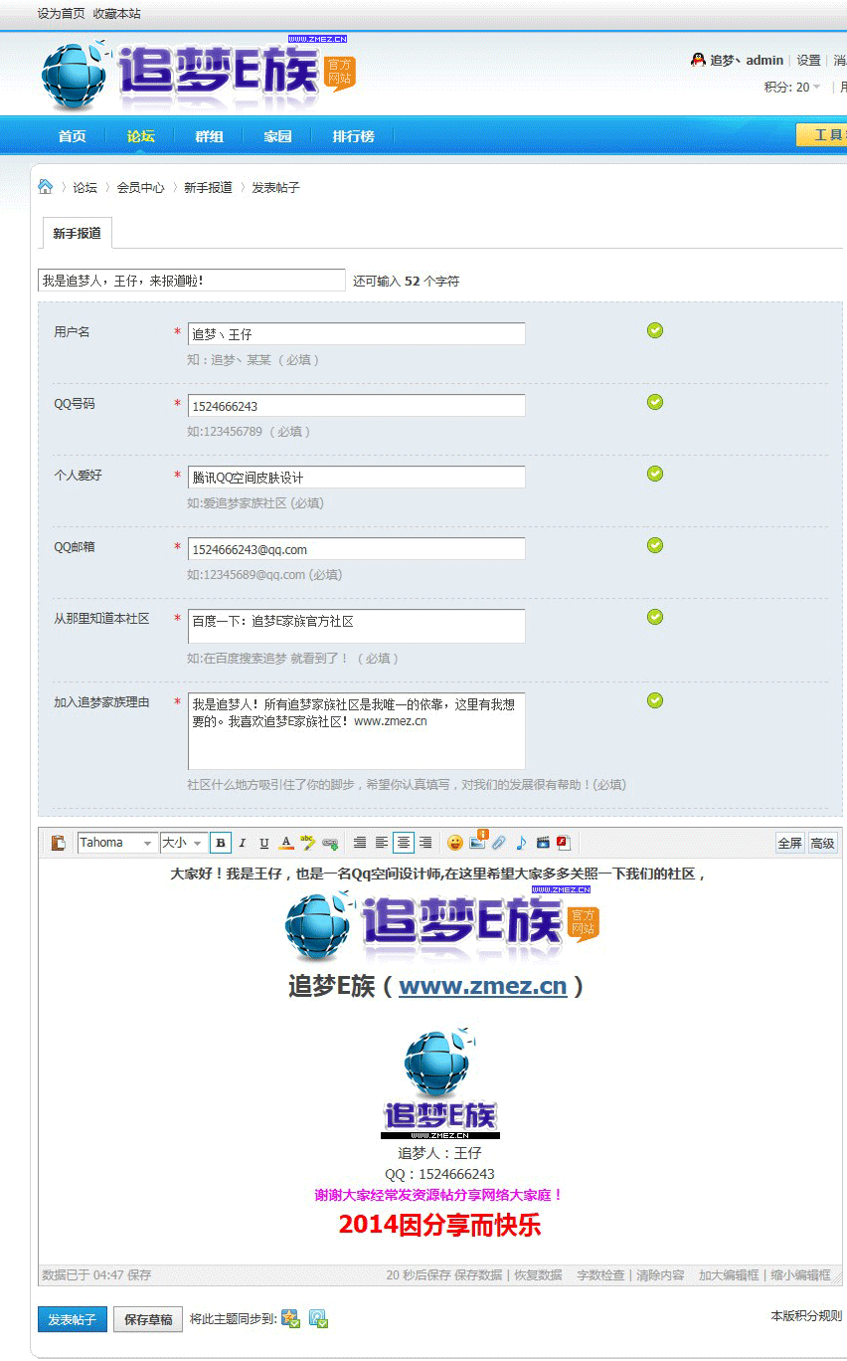Open 家园 in navigation bar
This screenshot has height=1361, width=847.
coord(277,136)
